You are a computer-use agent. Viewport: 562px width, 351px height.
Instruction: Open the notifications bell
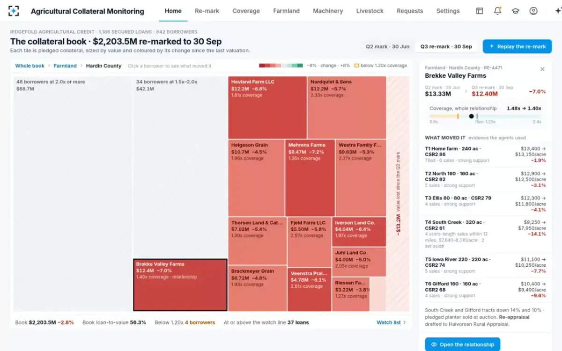pos(497,11)
